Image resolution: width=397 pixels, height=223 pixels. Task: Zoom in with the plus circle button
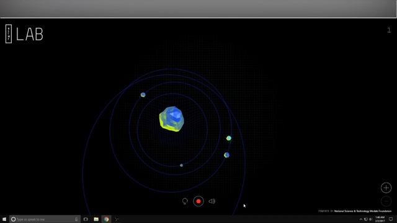[x=386, y=188]
